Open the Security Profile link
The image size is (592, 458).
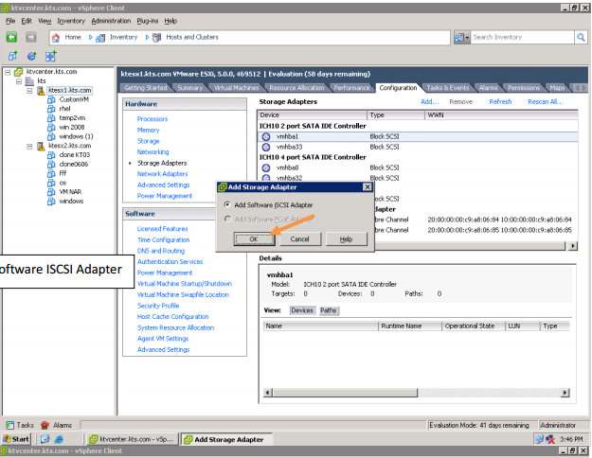coord(158,306)
